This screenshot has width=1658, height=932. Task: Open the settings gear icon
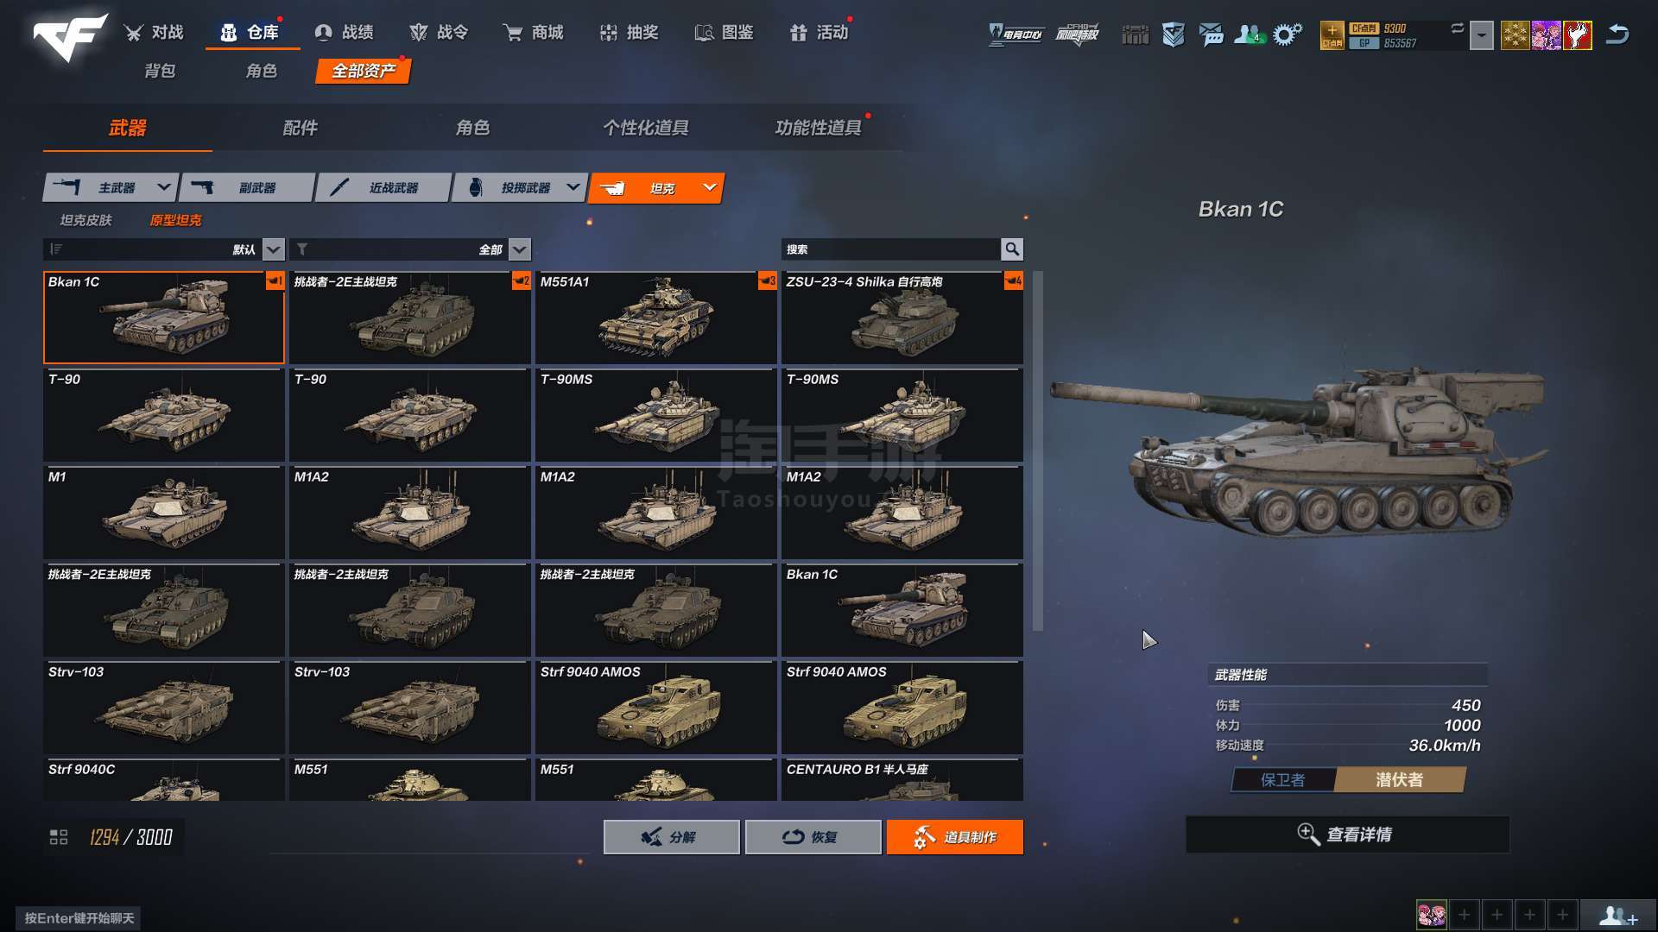click(x=1287, y=35)
